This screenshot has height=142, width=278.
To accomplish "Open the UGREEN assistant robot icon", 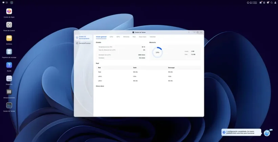I will pos(267,133).
